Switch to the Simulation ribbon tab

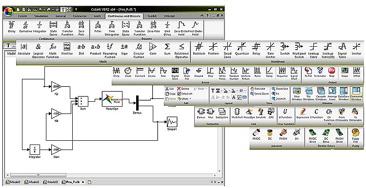[41, 16]
